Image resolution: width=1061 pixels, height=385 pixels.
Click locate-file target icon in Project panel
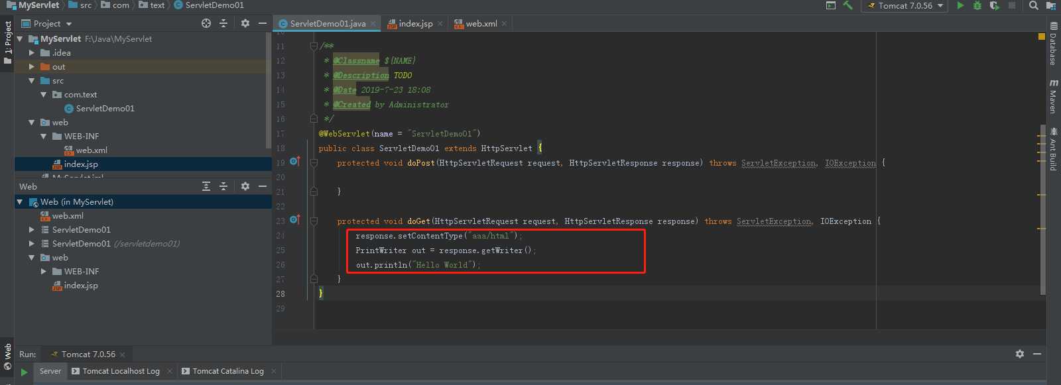tap(206, 23)
